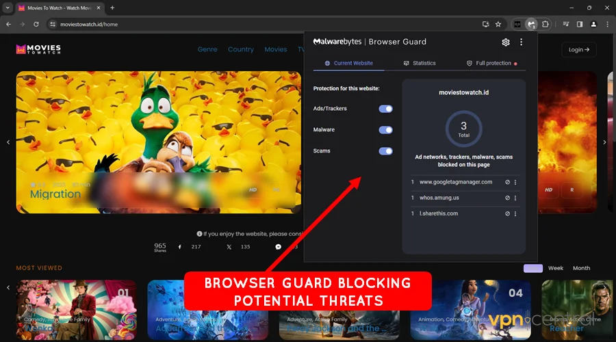Go forward in browser history
Viewport: 616px width, 342px height.
tap(23, 25)
